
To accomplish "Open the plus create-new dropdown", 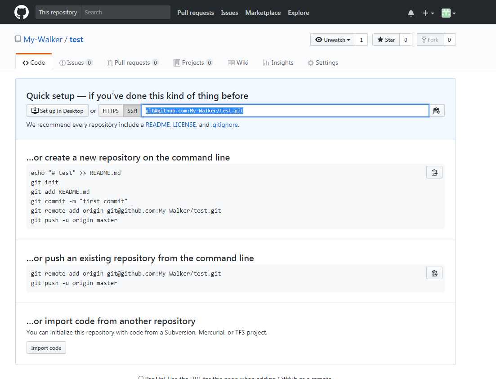I will (x=428, y=13).
